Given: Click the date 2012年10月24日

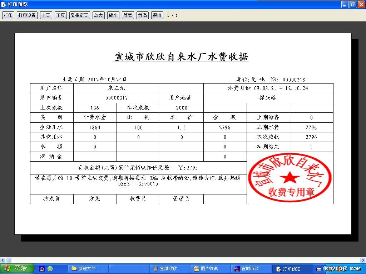Looking at the screenshot, I should pos(107,80).
